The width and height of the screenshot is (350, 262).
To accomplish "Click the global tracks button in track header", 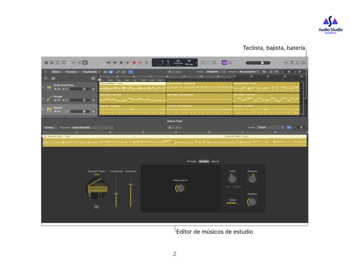I will click(x=93, y=78).
